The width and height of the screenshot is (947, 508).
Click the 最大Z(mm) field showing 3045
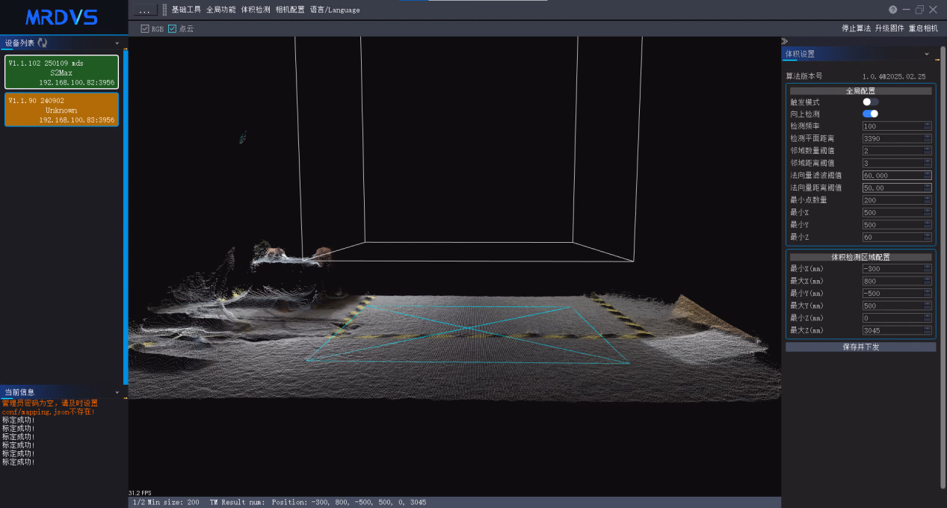pos(897,330)
